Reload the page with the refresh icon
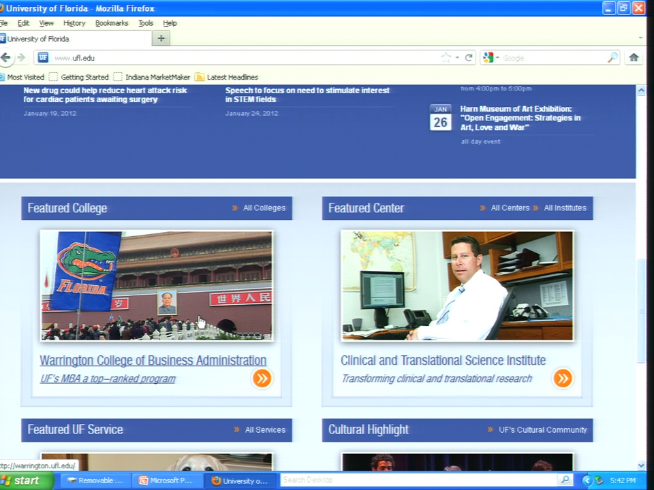This screenshot has height=490, width=654. [469, 57]
